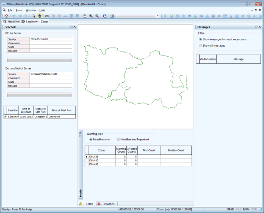The image size is (264, 213).
Task: Close the Schedule panel
Action: pos(75,27)
